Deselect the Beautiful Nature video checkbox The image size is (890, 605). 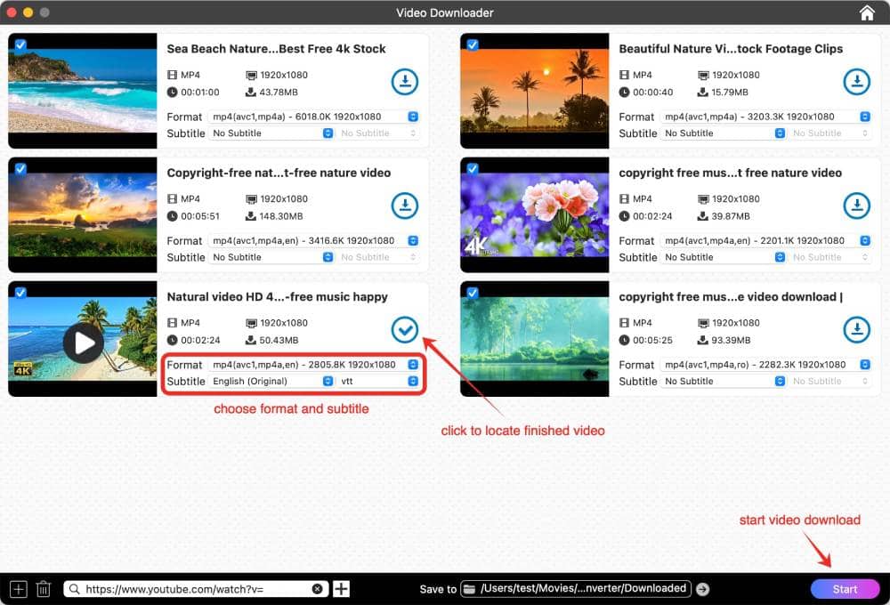click(x=473, y=44)
